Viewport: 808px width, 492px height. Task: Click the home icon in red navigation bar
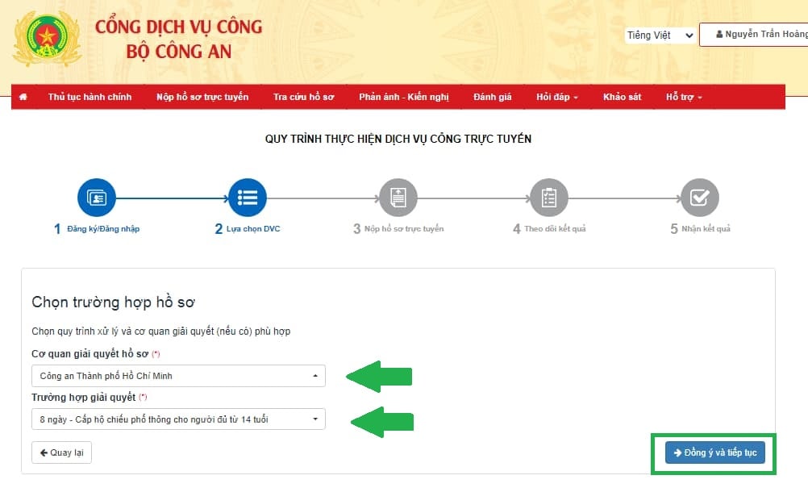23,97
